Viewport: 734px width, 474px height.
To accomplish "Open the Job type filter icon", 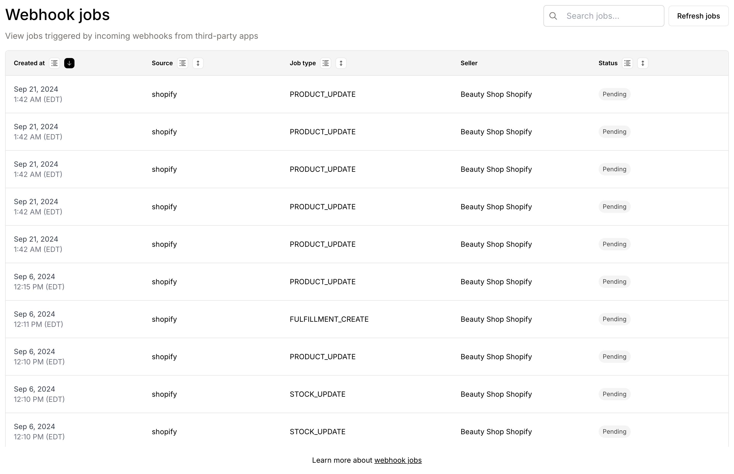I will pos(326,63).
